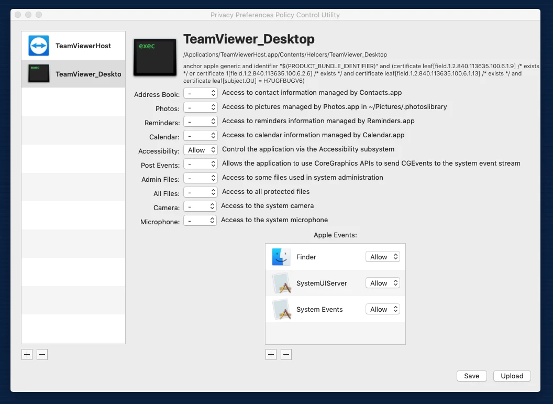This screenshot has height=404, width=553.
Task: Click the Post Events: field label
Action: pos(160,165)
